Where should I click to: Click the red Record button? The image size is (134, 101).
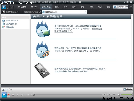pos(9,95)
